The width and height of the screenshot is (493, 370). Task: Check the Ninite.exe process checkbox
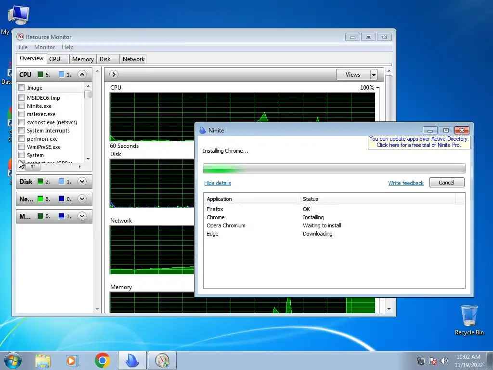pos(21,106)
